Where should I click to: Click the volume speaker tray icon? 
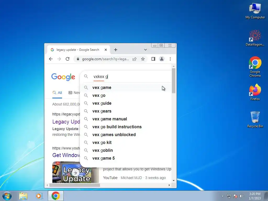(242, 196)
